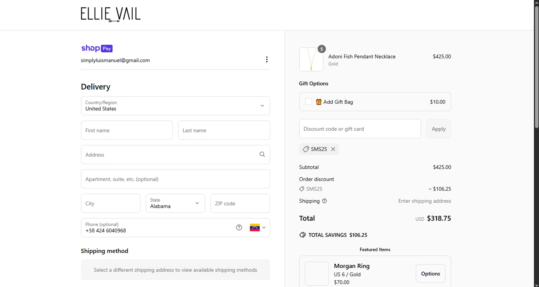Click the address search magnifier icon
Viewport: 539px width, 287px height.
click(262, 154)
